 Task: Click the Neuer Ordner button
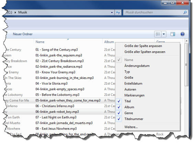tap(23, 34)
